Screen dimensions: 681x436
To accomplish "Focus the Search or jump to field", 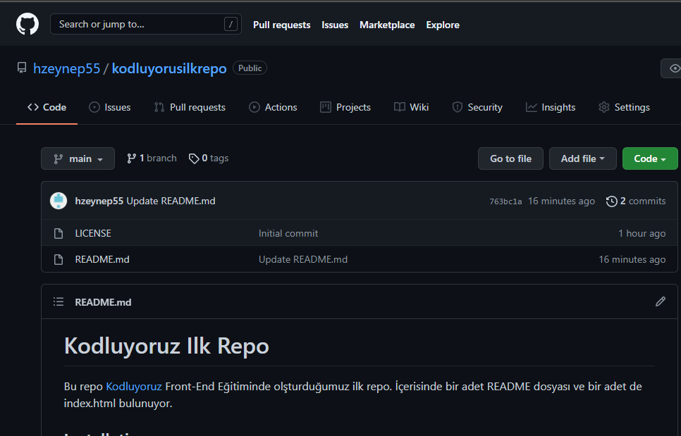I will pos(145,24).
